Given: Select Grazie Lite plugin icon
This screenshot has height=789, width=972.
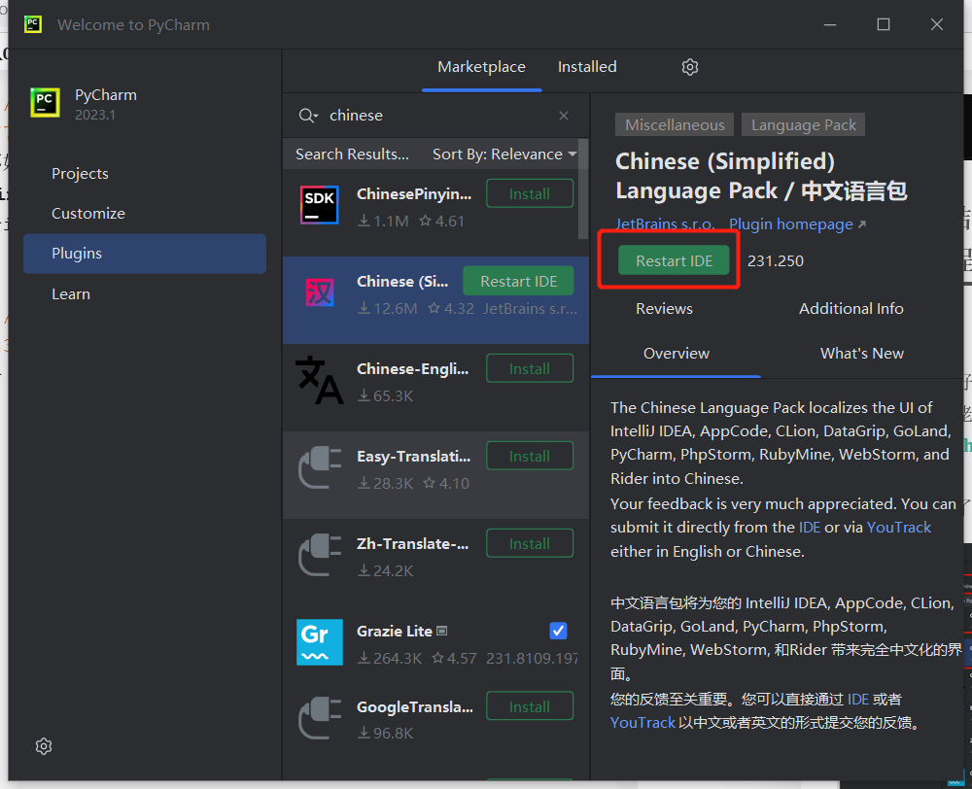Looking at the screenshot, I should pyautogui.click(x=319, y=642).
